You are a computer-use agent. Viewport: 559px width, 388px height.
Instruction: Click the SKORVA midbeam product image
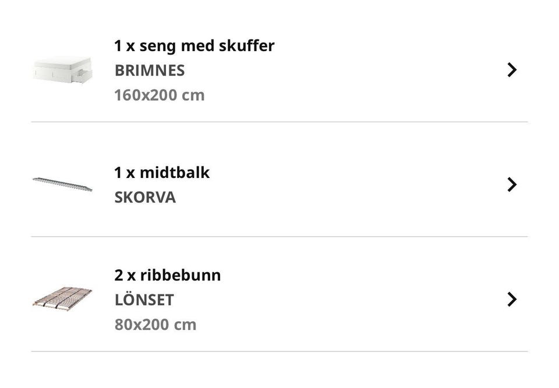63,184
